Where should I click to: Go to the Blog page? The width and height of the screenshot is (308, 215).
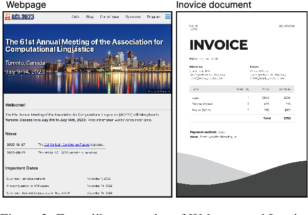tap(90, 17)
